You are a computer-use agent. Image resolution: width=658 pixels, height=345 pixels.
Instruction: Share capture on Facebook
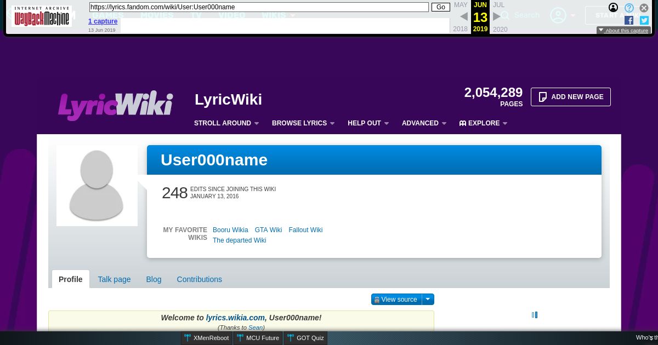click(x=629, y=20)
